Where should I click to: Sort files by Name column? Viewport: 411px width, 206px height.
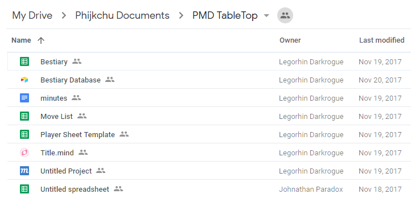21,40
